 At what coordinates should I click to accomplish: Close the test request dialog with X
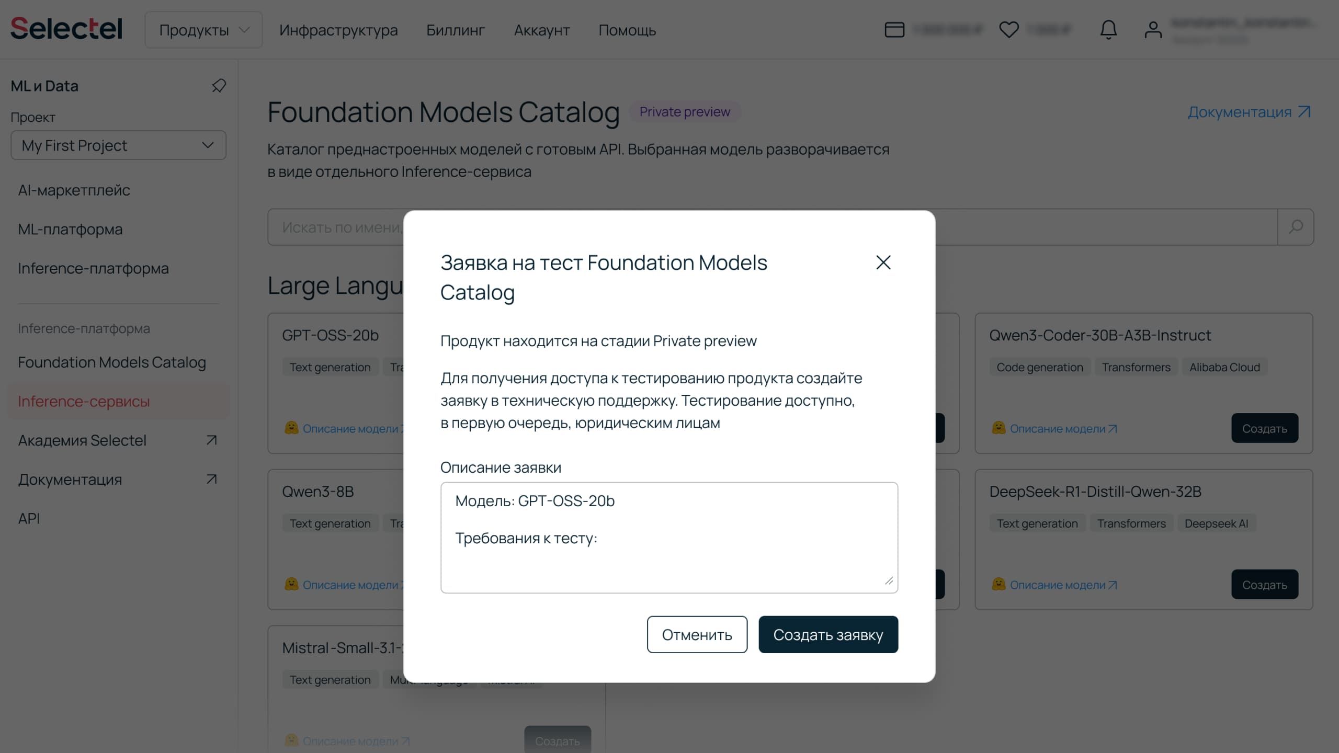(x=883, y=263)
